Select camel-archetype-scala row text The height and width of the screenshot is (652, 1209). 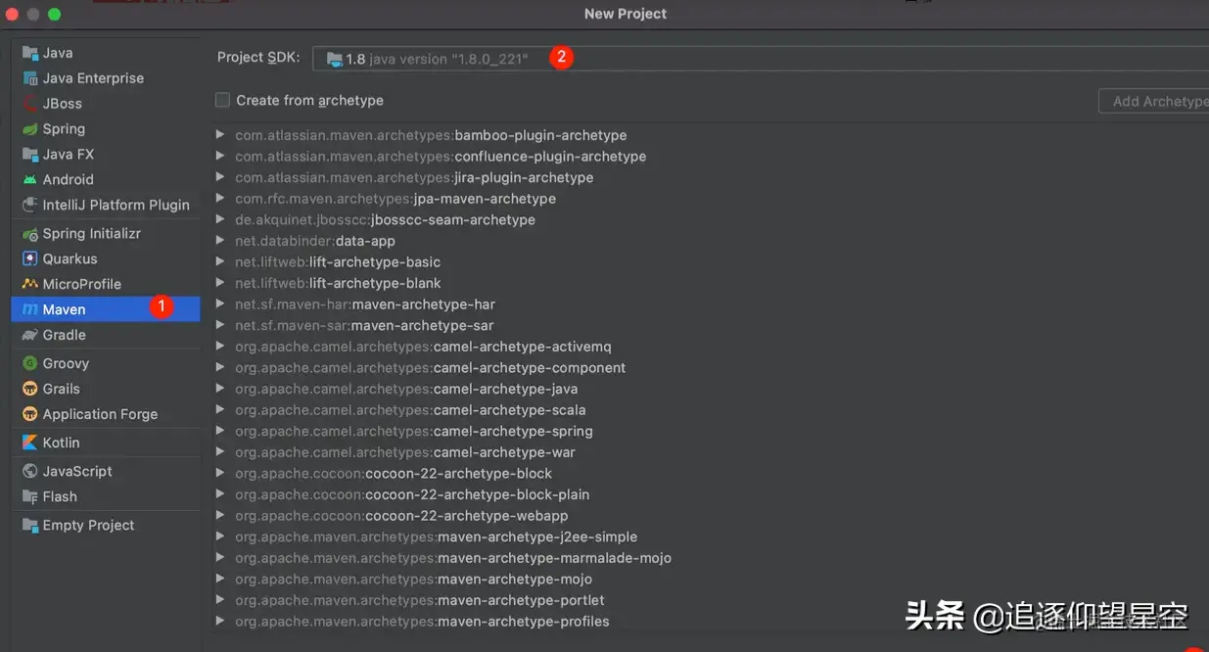click(410, 410)
